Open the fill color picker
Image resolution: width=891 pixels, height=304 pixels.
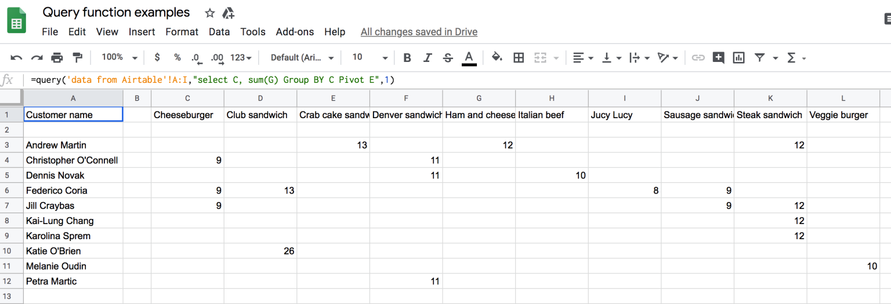click(x=497, y=57)
